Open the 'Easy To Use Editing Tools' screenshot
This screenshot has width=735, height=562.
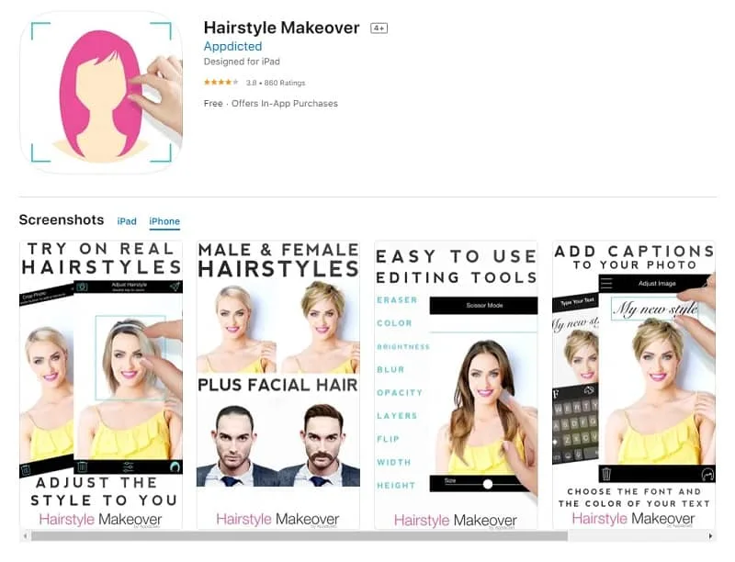click(456, 385)
